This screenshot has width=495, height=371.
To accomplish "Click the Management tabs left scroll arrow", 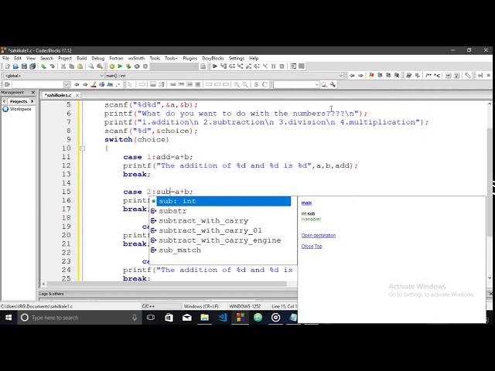I will click(x=4, y=101).
